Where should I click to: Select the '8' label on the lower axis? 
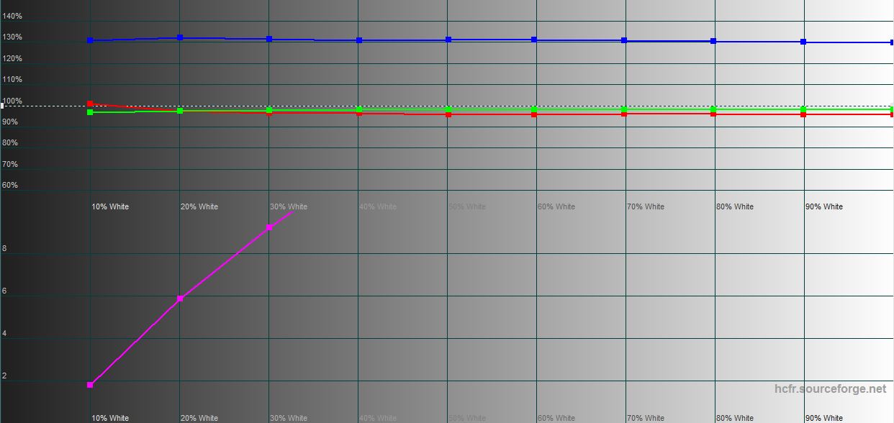click(x=4, y=249)
